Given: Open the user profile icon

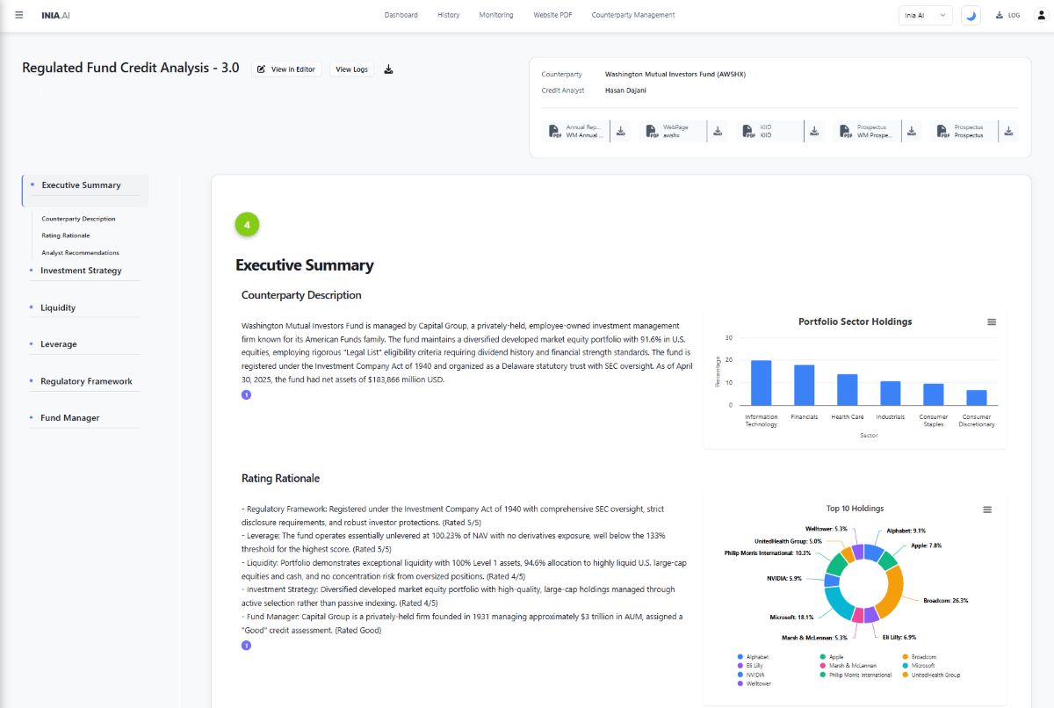Looking at the screenshot, I should coord(1042,15).
